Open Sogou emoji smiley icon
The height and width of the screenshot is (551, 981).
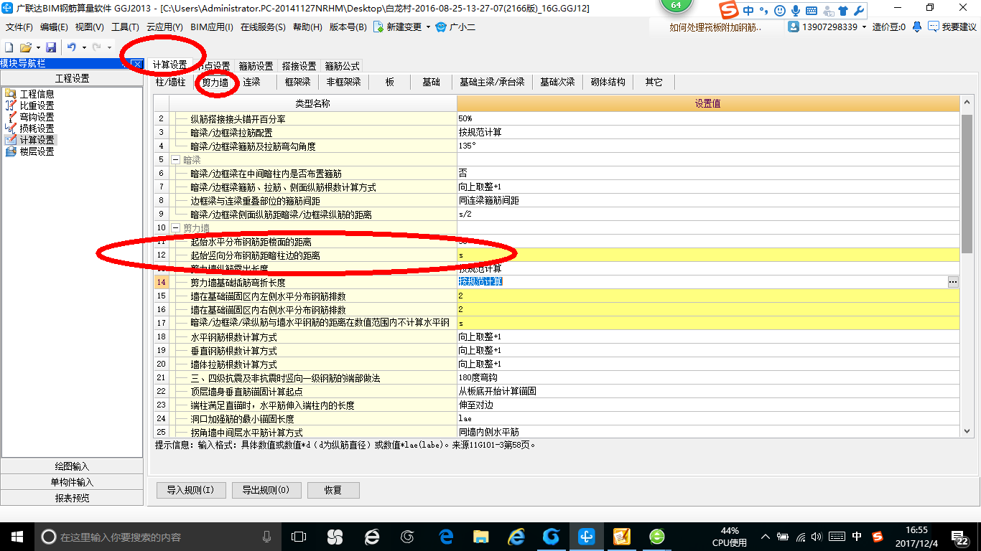[x=781, y=11]
